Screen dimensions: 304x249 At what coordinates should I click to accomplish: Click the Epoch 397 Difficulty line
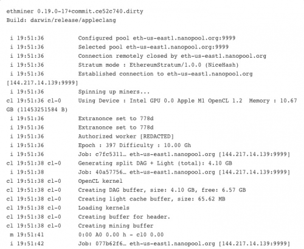(x=100, y=145)
